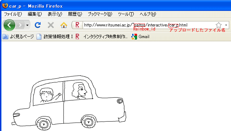The image size is (231, 131).
Task: Go to the Home page icon
Action: (x=64, y=25)
